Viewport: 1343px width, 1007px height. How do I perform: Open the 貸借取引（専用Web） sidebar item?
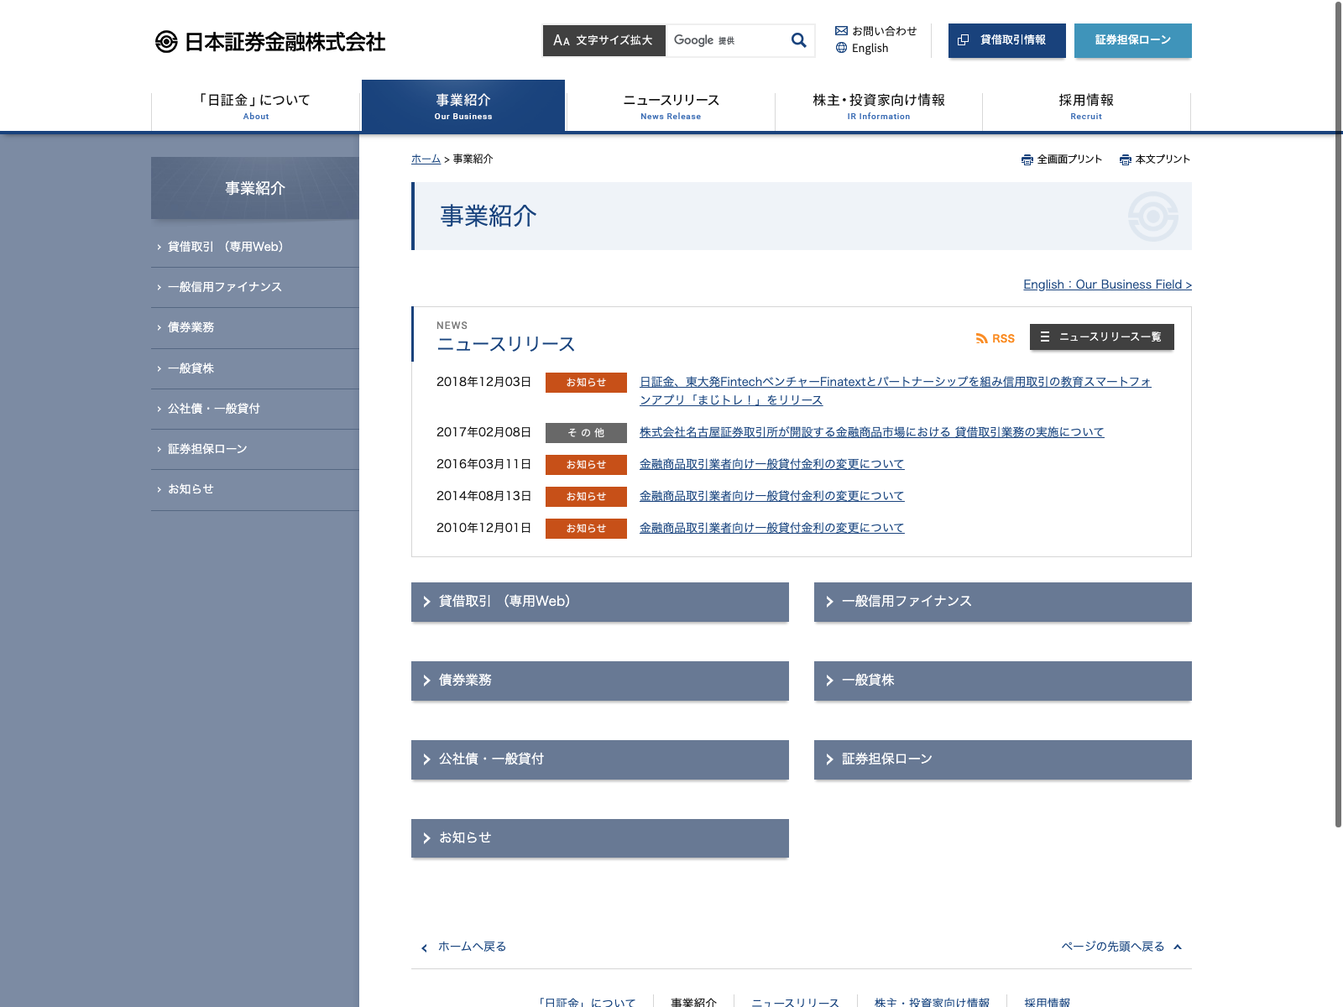tap(225, 247)
